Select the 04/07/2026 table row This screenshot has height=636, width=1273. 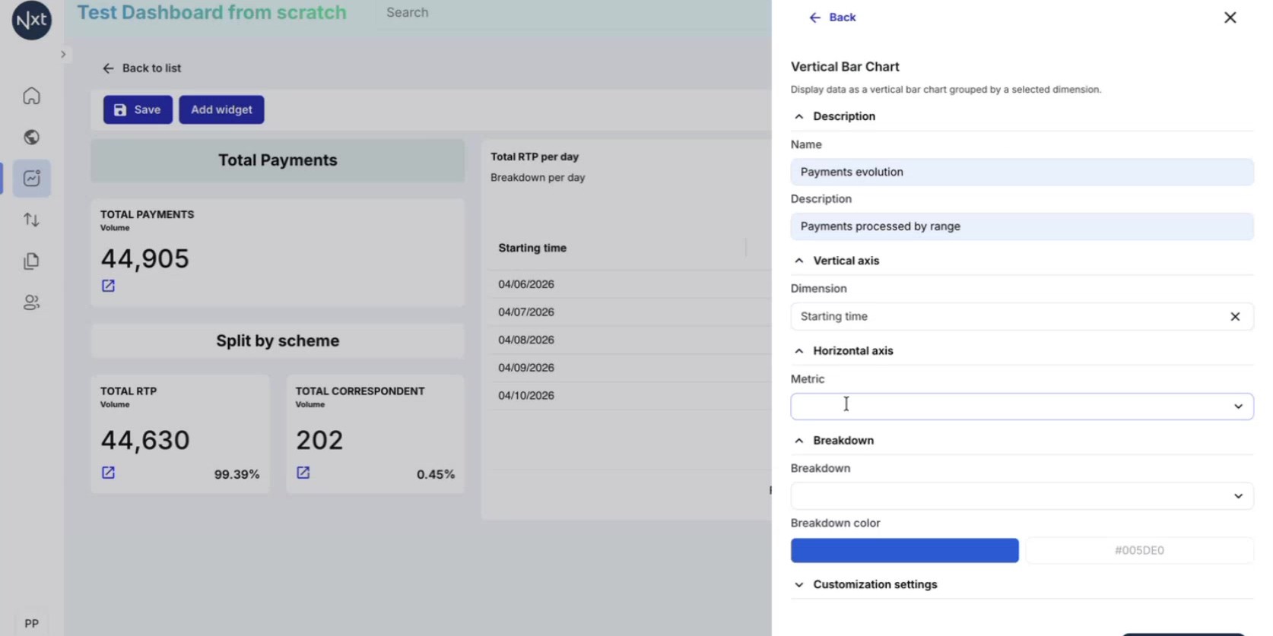point(630,312)
